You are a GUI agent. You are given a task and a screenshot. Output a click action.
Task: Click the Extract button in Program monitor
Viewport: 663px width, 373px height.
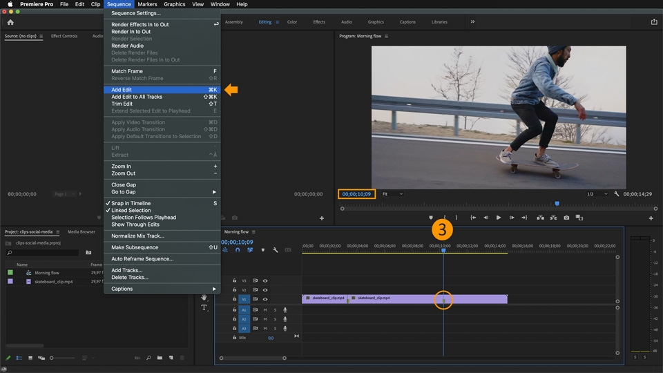[x=553, y=218]
